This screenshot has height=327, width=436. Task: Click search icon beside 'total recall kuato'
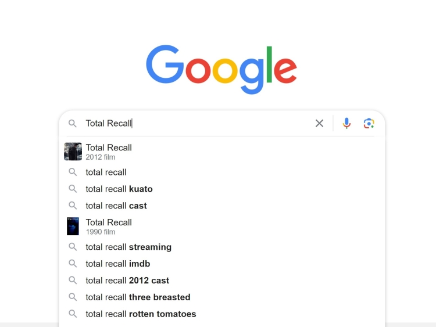73,189
